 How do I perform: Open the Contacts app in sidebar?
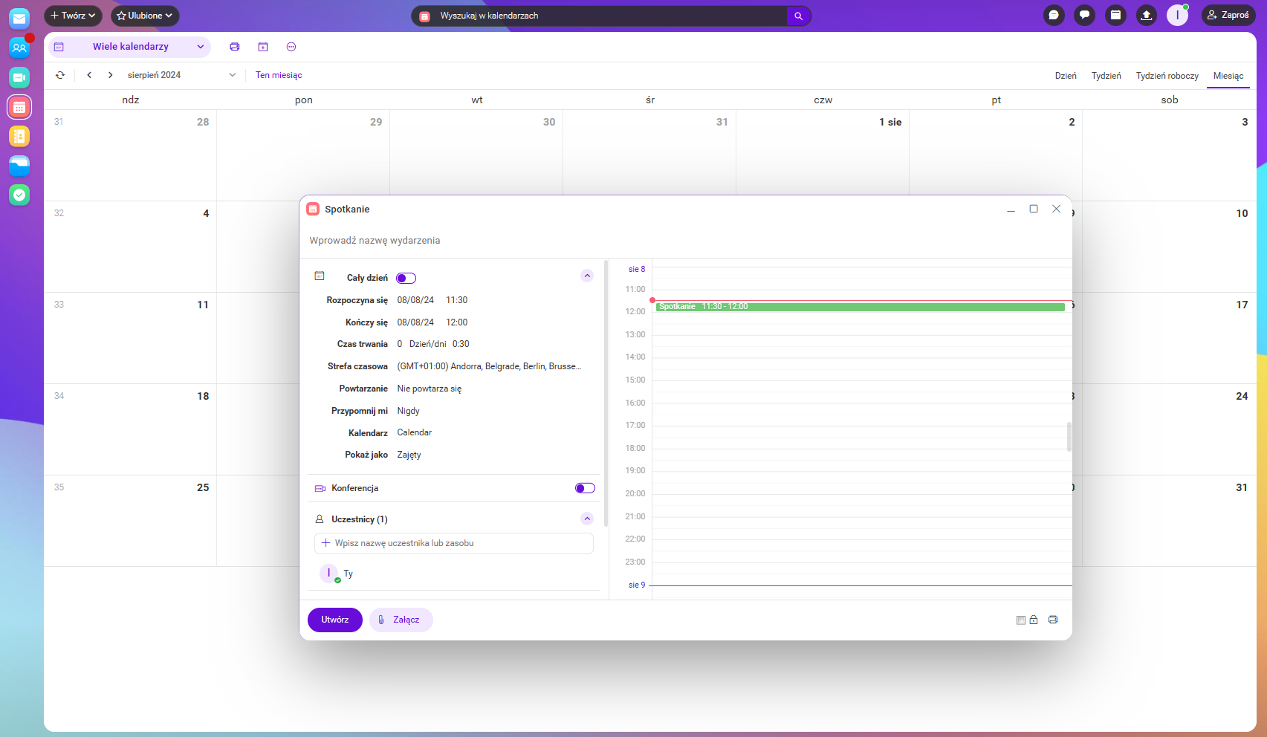[x=19, y=48]
